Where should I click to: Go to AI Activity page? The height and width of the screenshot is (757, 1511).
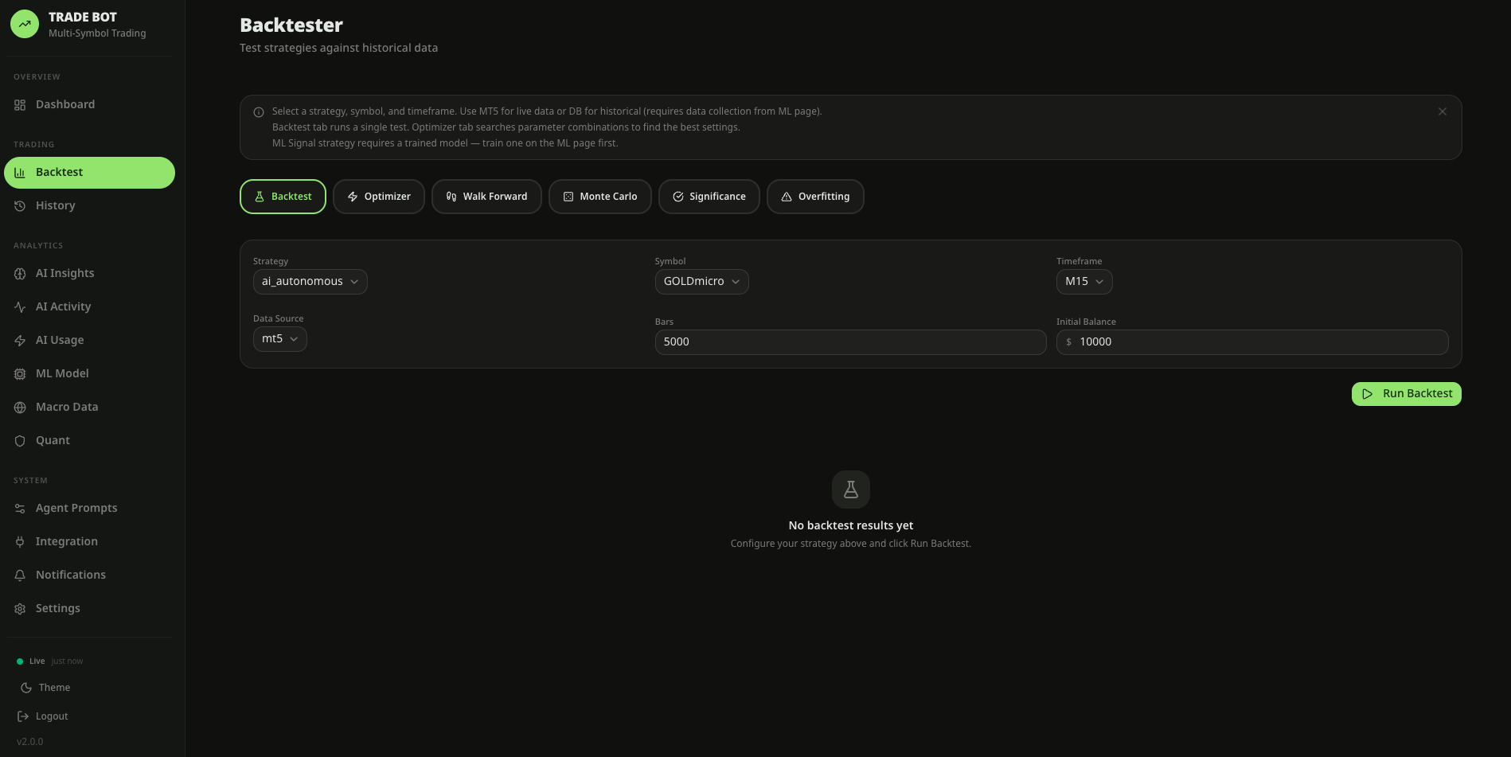(89, 307)
